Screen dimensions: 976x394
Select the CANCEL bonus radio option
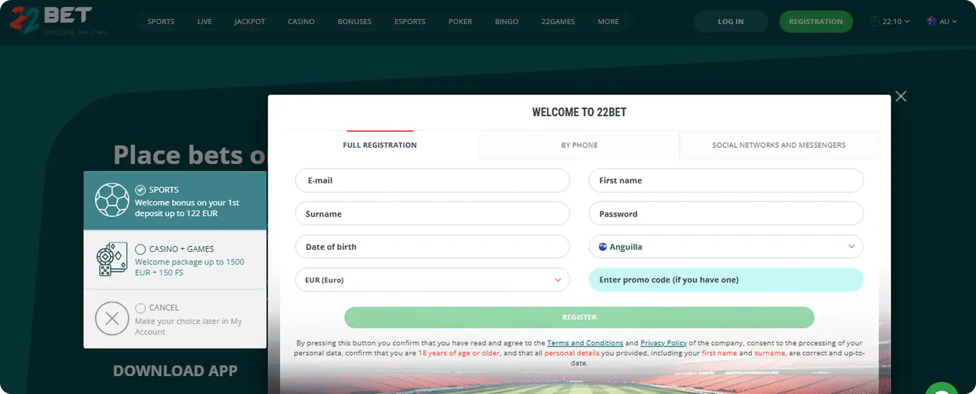140,308
